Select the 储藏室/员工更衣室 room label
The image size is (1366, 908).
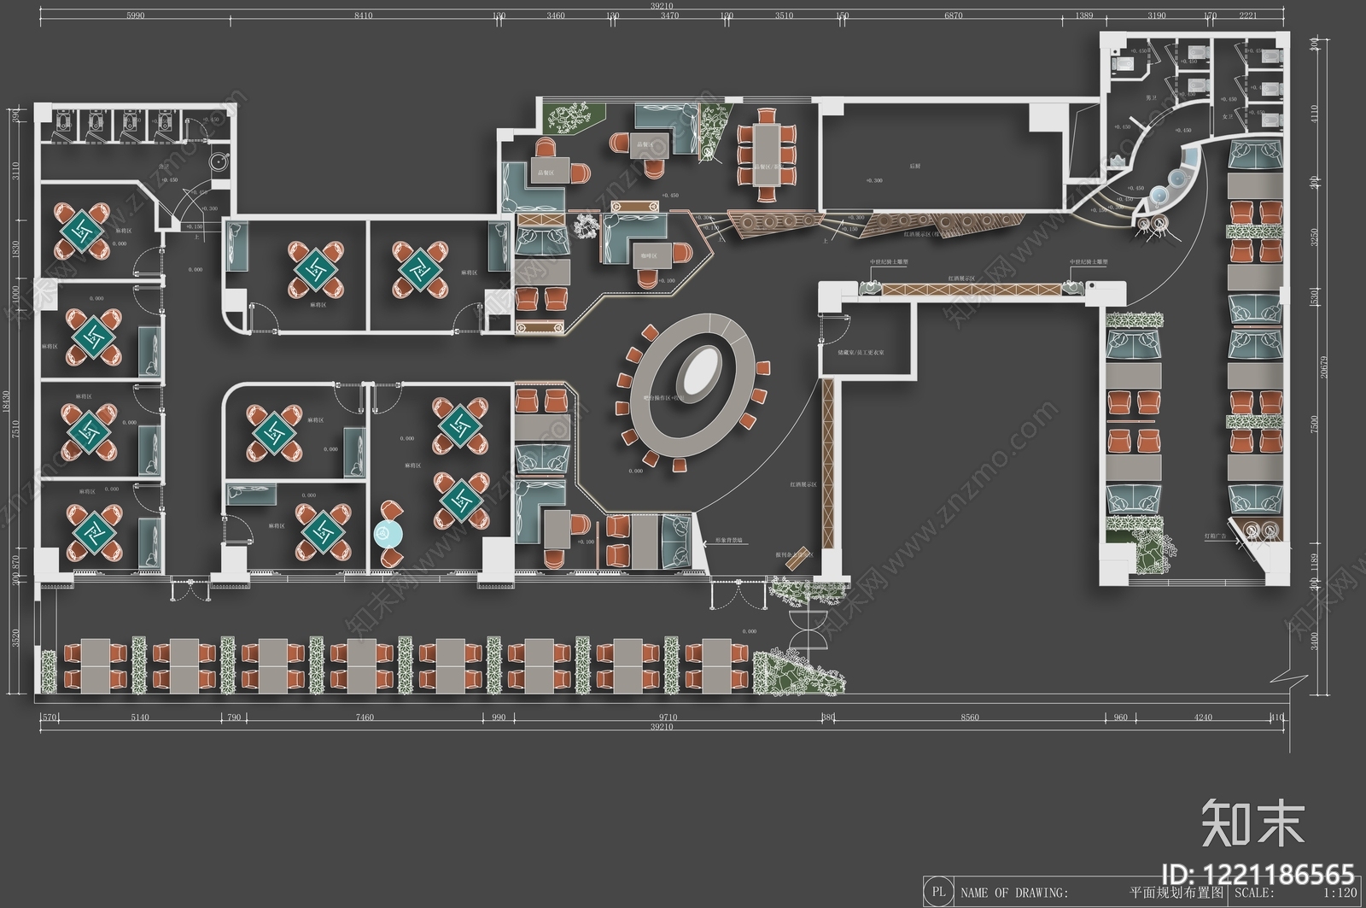click(861, 352)
